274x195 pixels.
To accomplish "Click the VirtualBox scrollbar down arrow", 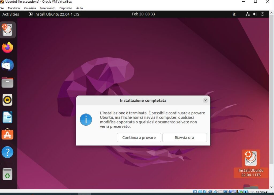I will [x=271, y=187].
